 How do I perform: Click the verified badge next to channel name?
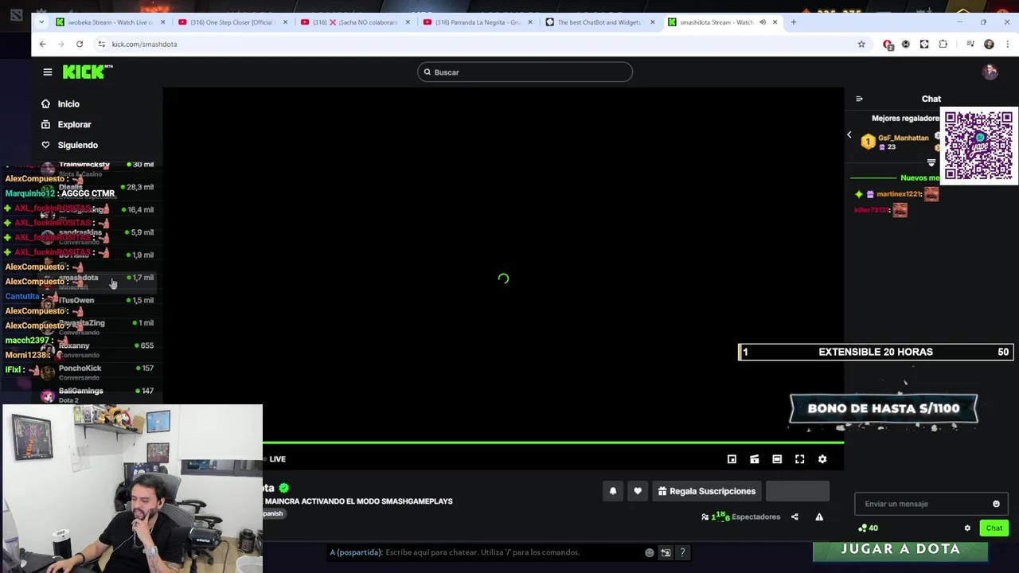284,488
